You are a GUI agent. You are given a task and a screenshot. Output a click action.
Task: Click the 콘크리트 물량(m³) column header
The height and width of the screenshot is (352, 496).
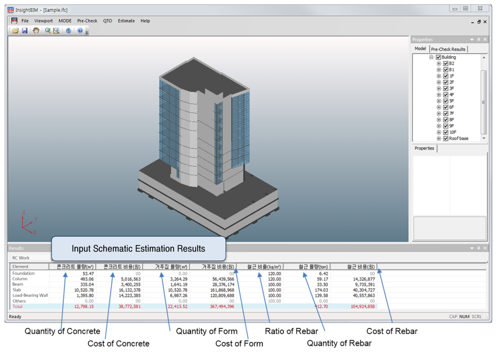(73, 267)
